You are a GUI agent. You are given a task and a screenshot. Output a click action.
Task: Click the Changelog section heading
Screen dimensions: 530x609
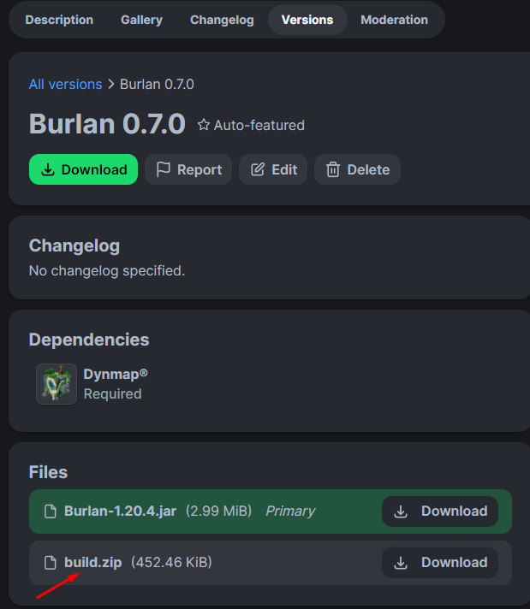[x=74, y=245]
